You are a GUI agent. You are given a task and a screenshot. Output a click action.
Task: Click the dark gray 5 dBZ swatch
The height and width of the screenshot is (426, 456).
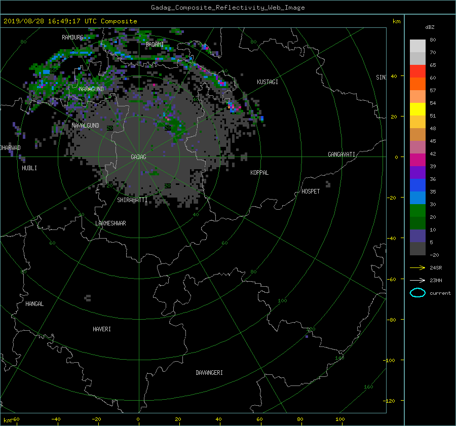[x=417, y=248]
